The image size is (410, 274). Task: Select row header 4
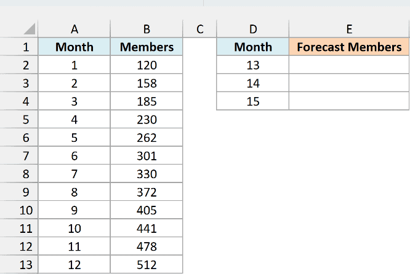(x=19, y=101)
